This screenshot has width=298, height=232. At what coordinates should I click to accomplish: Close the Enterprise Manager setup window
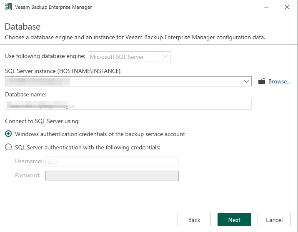pos(287,7)
